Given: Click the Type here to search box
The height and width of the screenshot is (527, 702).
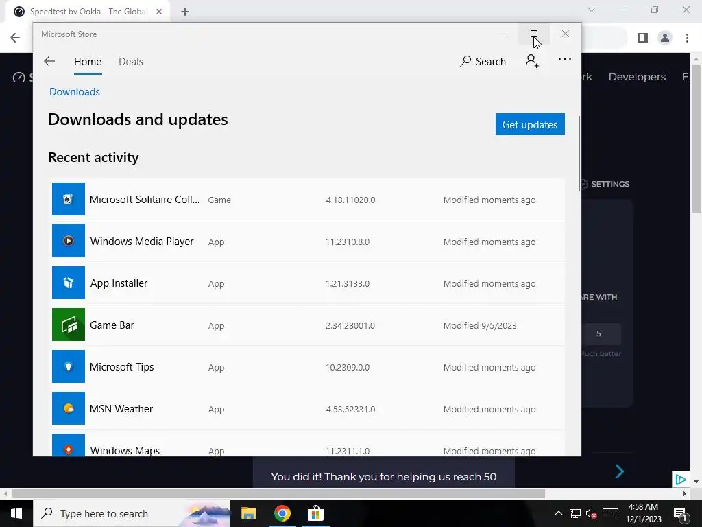Looking at the screenshot, I should pos(132,513).
